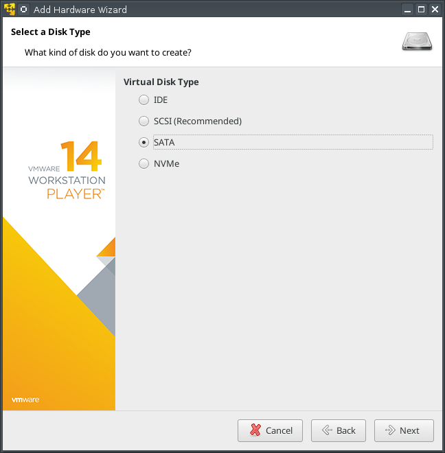Close the wizard using the title bar X
This screenshot has width=445, height=453.
point(435,10)
